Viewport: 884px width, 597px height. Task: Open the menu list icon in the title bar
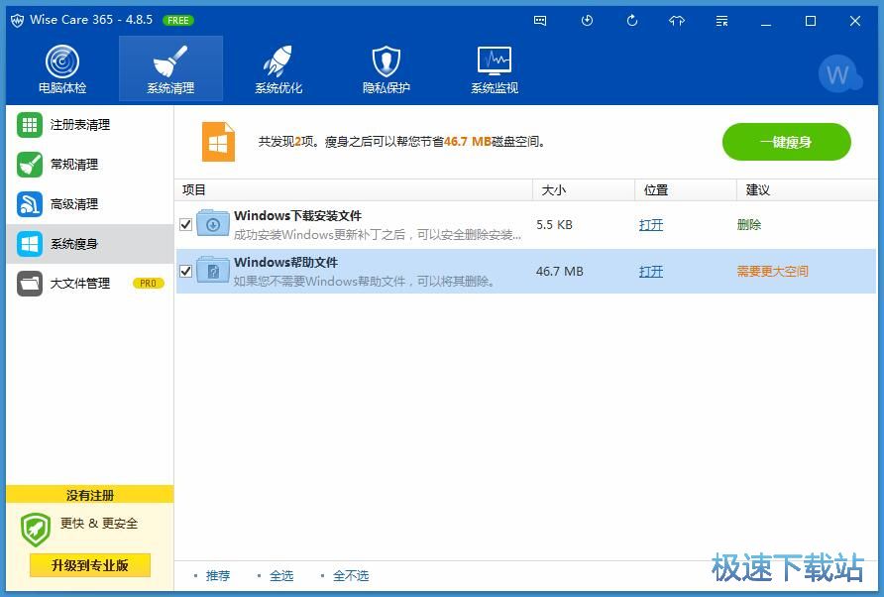(x=721, y=21)
